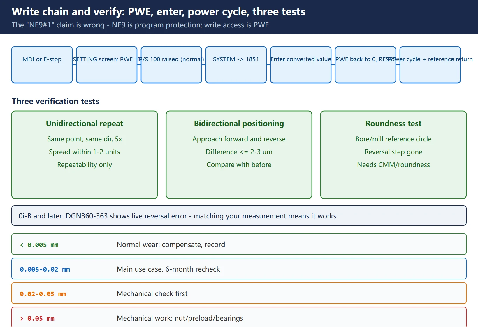Click the 'Bidirectional positioning' card heading
This screenshot has height=327, width=478.
239,124
